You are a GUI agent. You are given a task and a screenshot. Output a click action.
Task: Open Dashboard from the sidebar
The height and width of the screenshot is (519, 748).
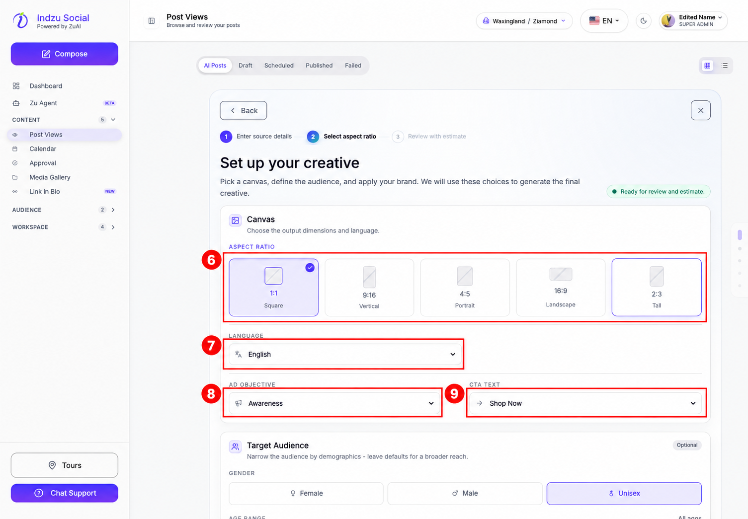coord(64,86)
